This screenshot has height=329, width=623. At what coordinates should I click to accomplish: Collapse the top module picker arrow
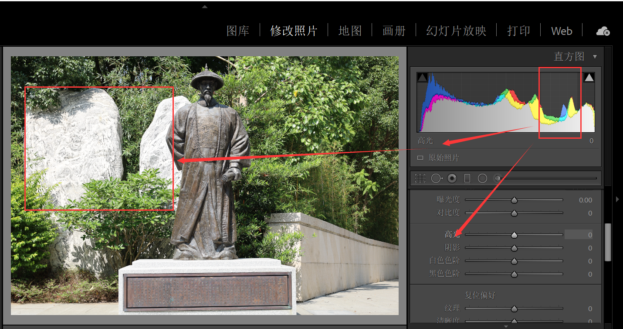205,7
